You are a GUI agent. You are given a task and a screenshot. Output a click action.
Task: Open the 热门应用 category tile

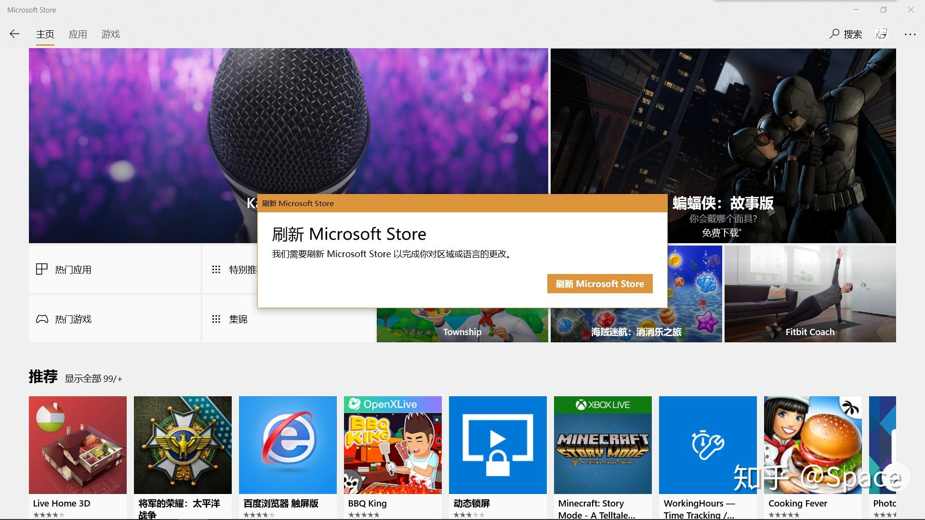click(115, 270)
